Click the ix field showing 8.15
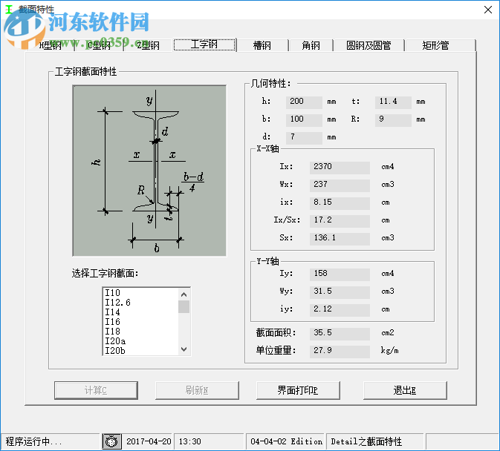Image resolution: width=500 pixels, height=451 pixels. click(x=340, y=203)
